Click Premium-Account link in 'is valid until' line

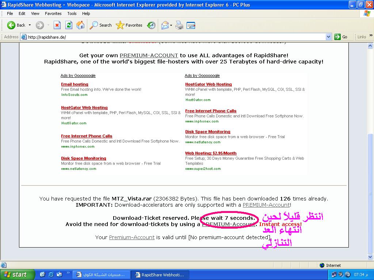pyautogui.click(x=131, y=237)
